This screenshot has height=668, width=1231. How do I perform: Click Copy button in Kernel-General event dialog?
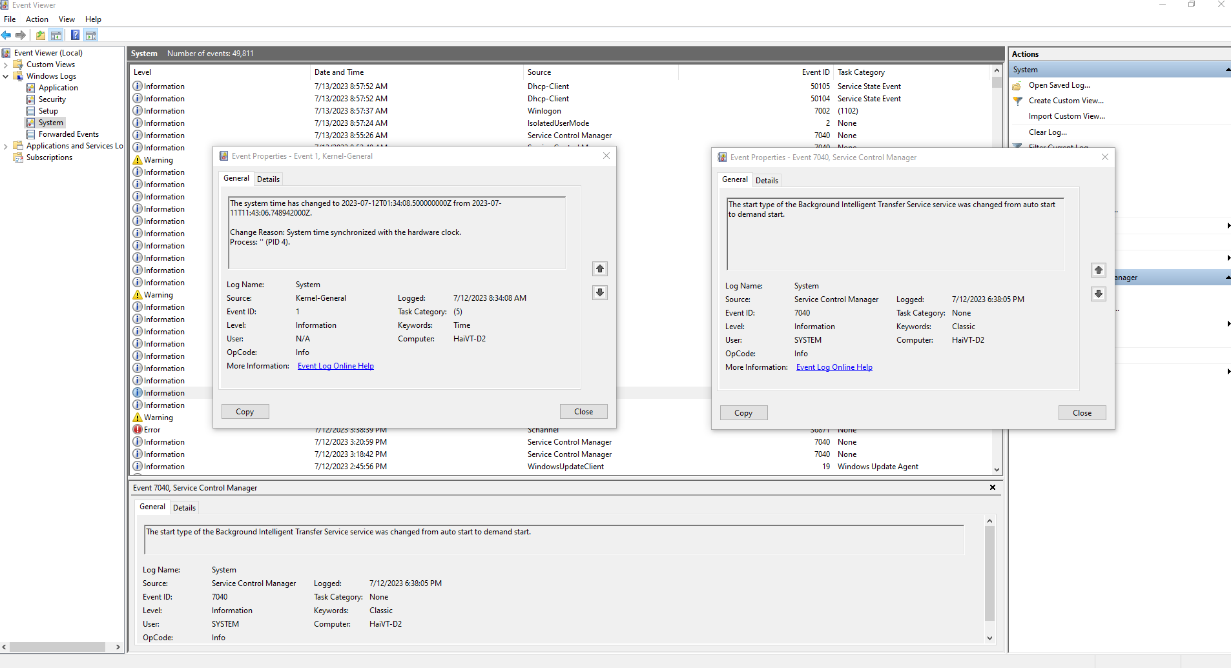[x=245, y=412]
